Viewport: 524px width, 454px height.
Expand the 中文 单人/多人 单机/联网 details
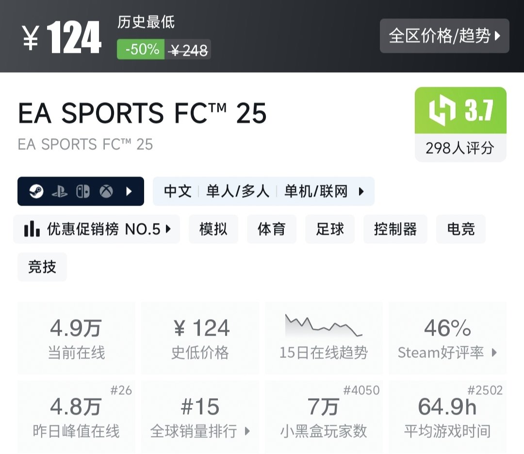pos(361,192)
